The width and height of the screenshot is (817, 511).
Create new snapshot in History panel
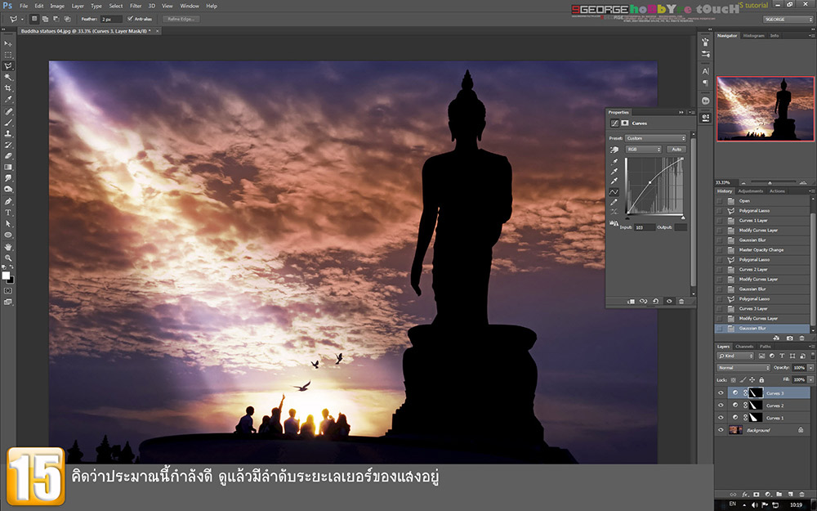[x=790, y=338]
